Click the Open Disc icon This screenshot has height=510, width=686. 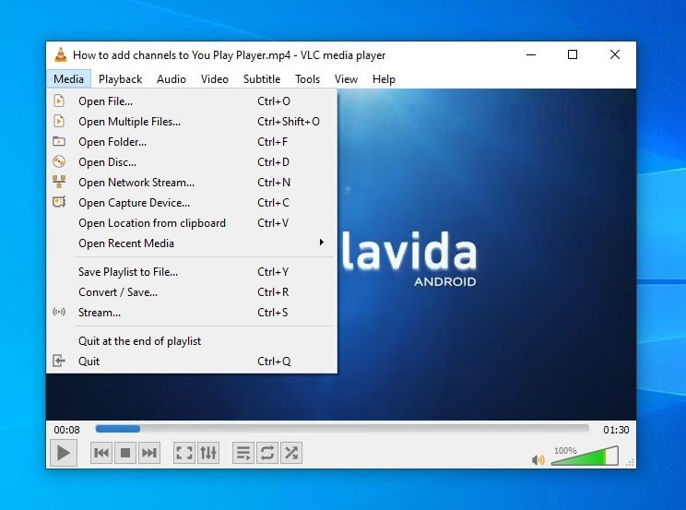pyautogui.click(x=59, y=161)
